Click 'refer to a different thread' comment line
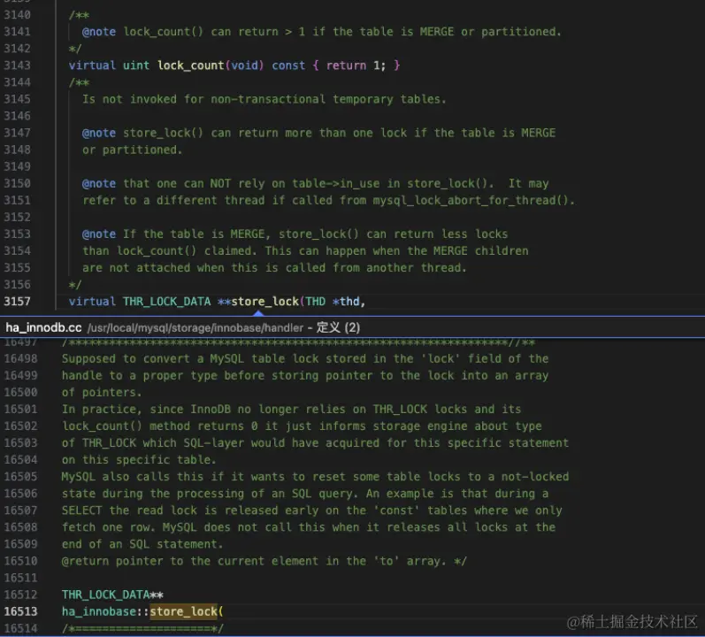This screenshot has height=637, width=705. click(x=329, y=201)
